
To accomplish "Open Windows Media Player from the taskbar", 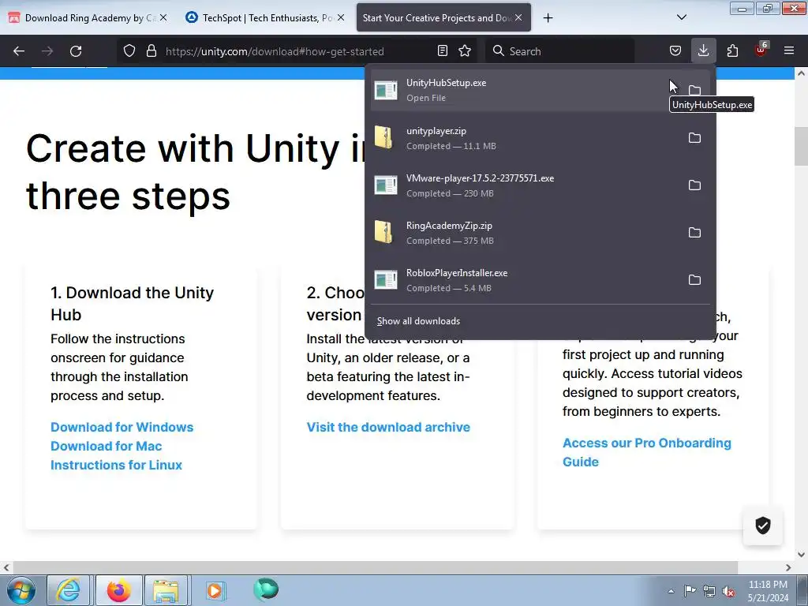I will pos(215,590).
